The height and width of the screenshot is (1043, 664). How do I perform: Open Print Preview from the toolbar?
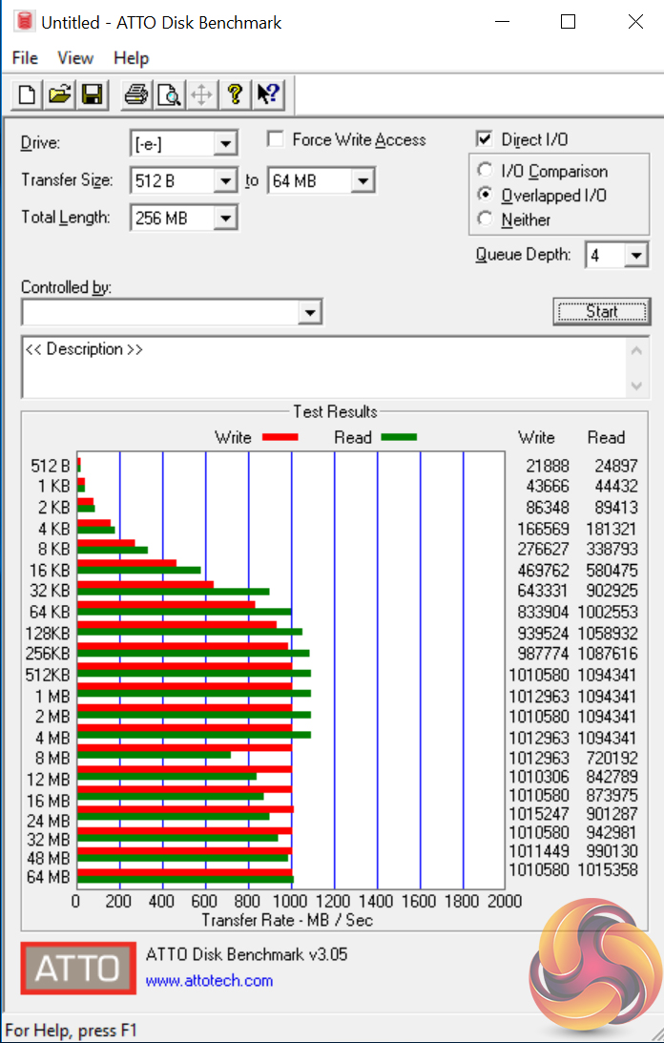pos(168,94)
